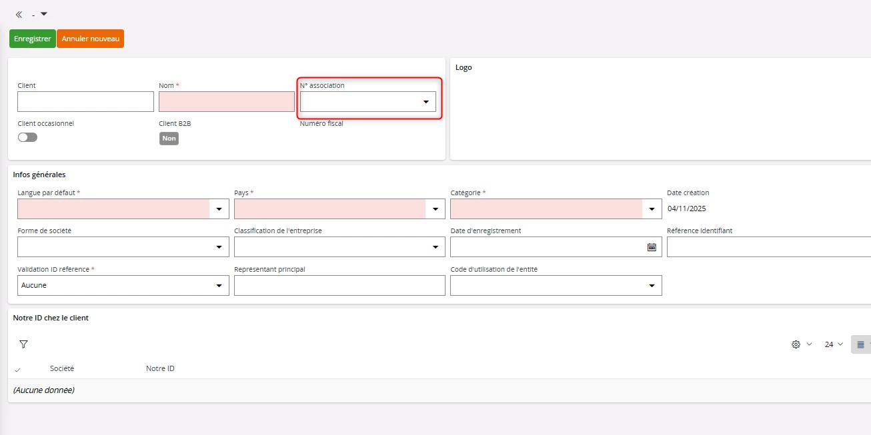Open the Pays dropdown list
Screen dimensions: 871x435
coord(435,209)
